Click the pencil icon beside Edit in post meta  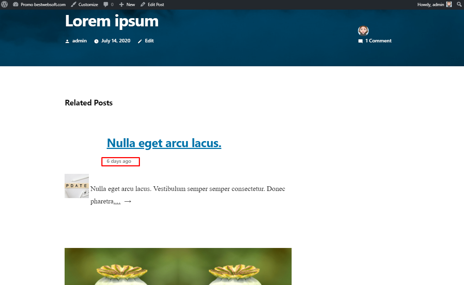pyautogui.click(x=140, y=41)
